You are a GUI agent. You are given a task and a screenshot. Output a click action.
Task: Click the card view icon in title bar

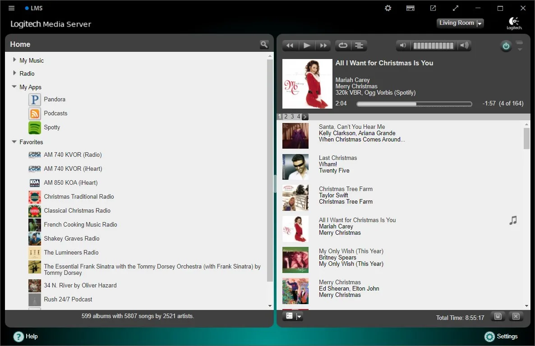point(410,8)
